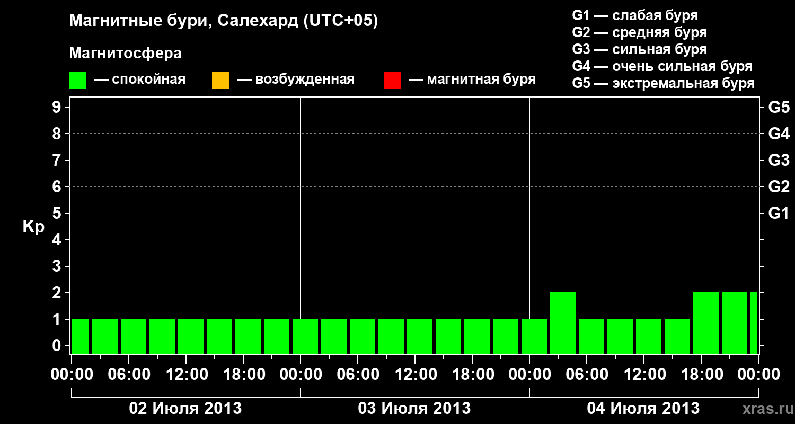795x424 pixels.
Task: Select the 'G1 — слабая буря' line
Action: 635,15
